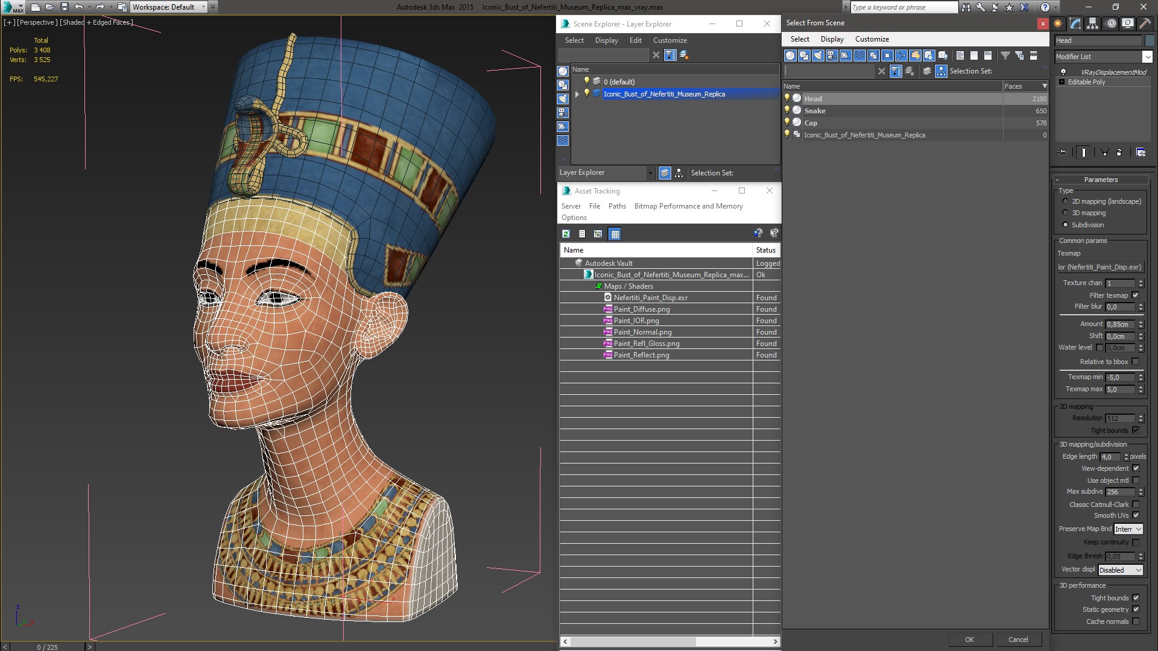Click the Pin Stack icon under modifier stack
Viewport: 1158px width, 651px height.
[1062, 153]
